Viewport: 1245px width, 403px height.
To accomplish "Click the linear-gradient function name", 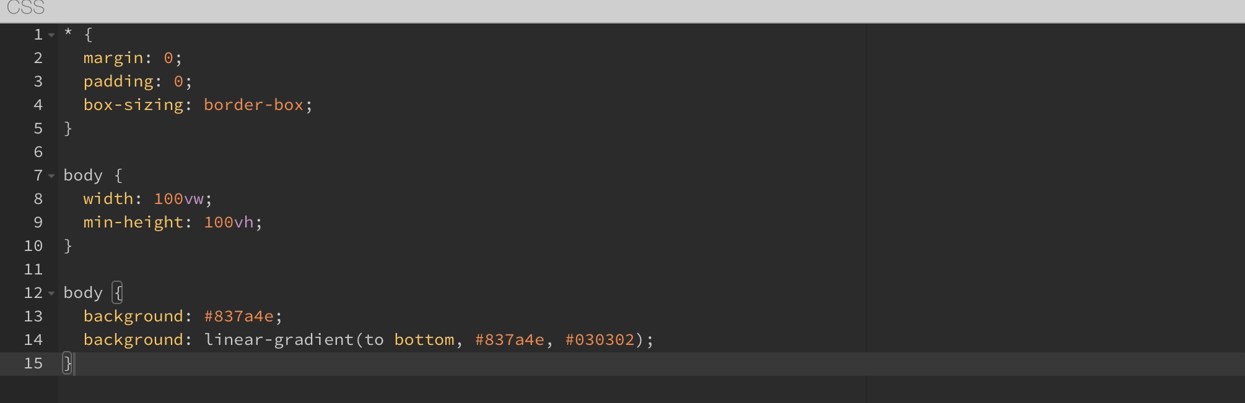I will point(279,340).
